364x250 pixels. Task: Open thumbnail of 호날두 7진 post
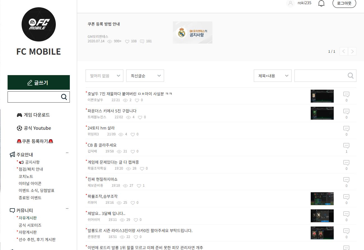pos(322,96)
